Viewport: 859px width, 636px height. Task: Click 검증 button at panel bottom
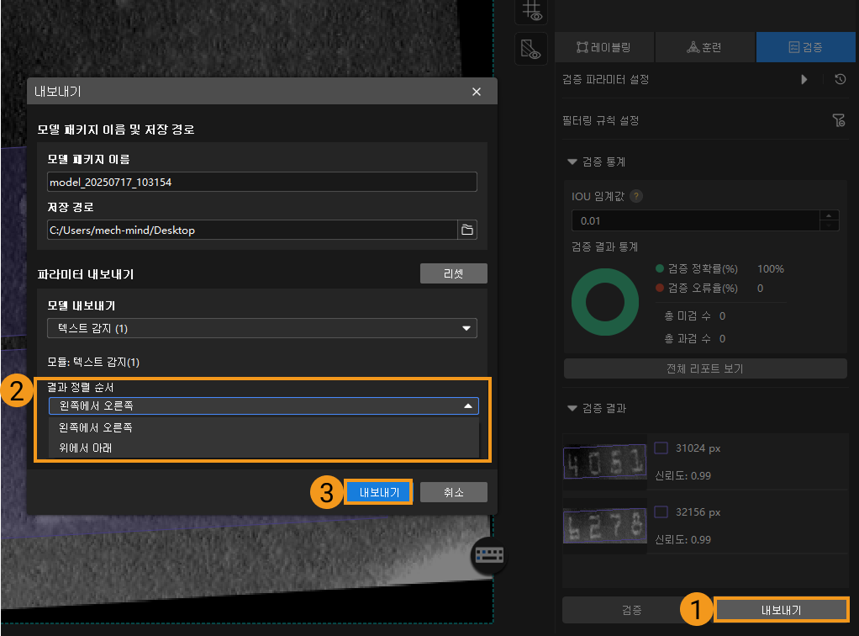click(631, 610)
